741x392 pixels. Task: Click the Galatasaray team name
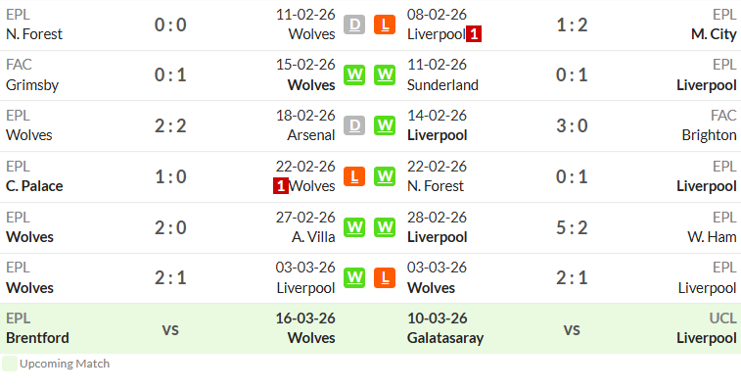coord(445,338)
